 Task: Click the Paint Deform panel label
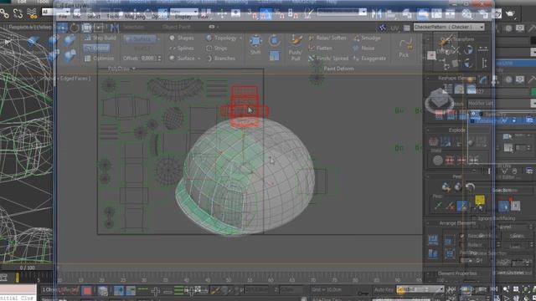coord(338,69)
